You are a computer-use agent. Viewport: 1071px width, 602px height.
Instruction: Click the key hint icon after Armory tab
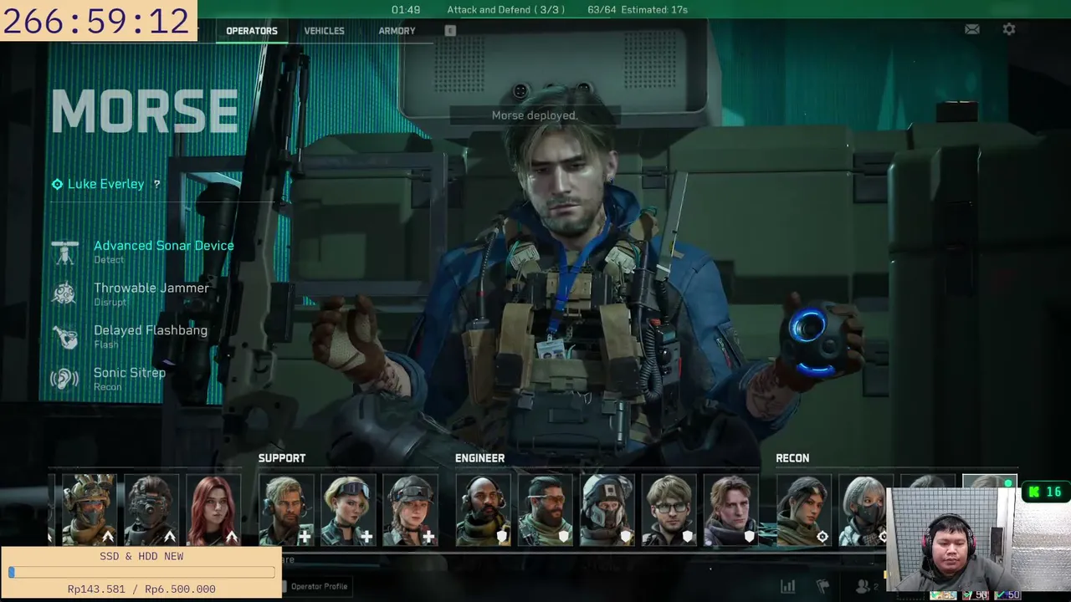tap(450, 31)
